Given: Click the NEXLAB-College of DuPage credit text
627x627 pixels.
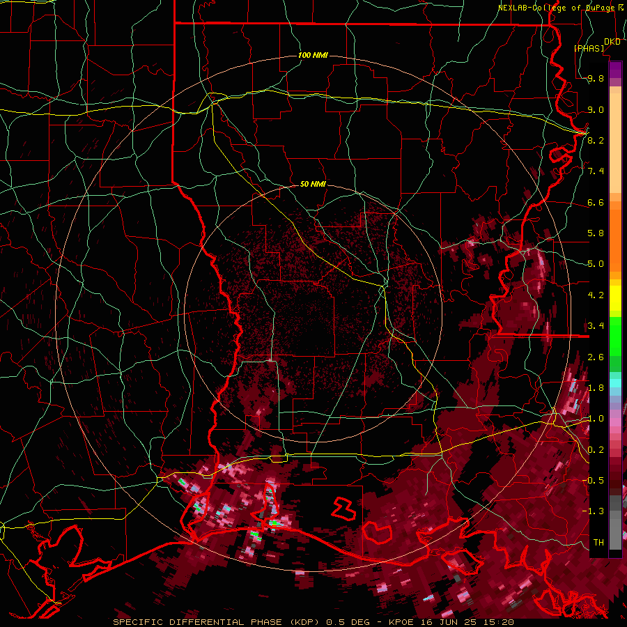Looking at the screenshot, I should 556,8.
